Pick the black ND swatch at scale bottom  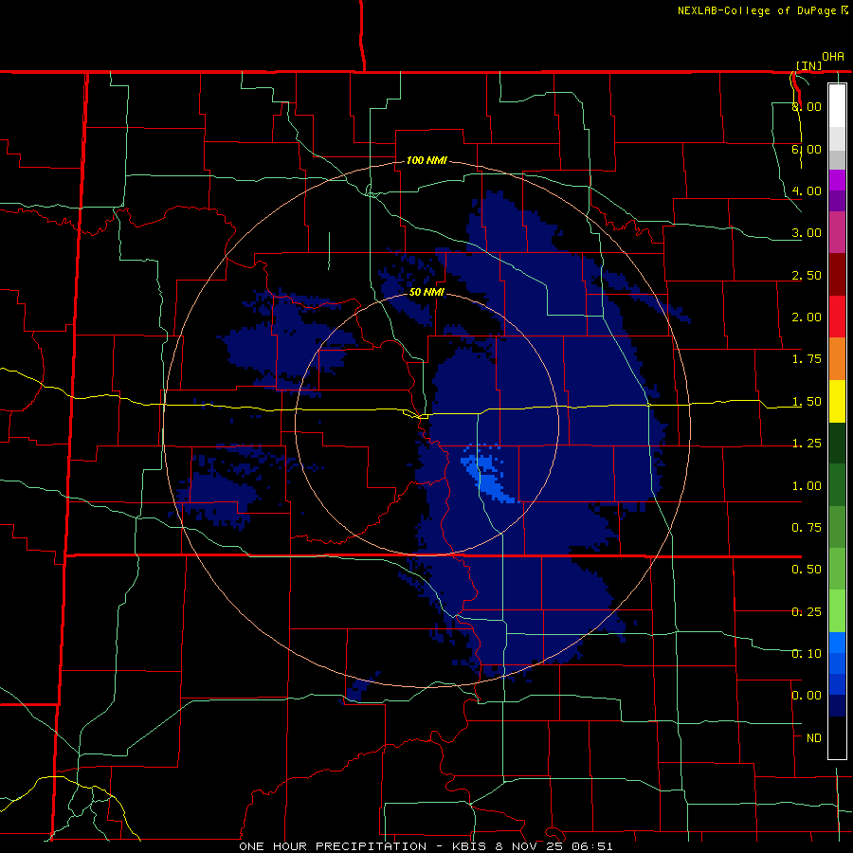point(837,737)
